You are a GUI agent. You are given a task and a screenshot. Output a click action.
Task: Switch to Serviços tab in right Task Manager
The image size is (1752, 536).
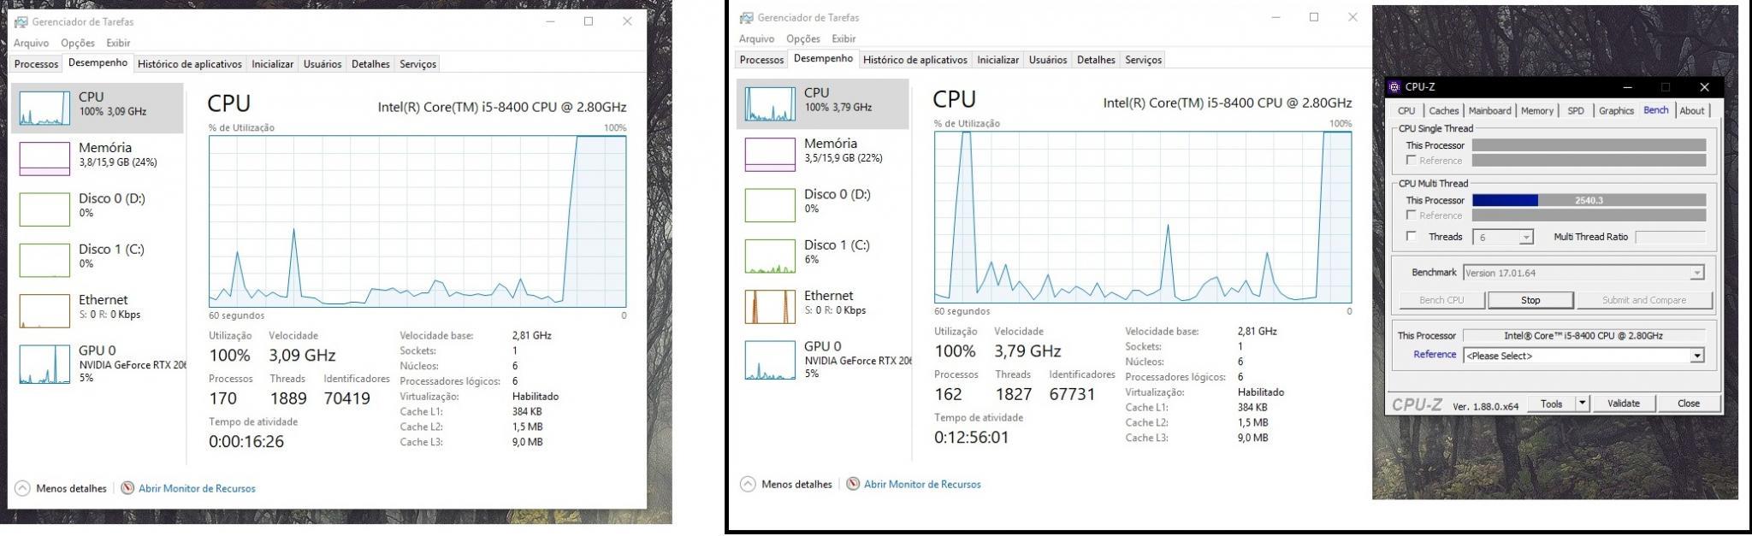click(1143, 60)
